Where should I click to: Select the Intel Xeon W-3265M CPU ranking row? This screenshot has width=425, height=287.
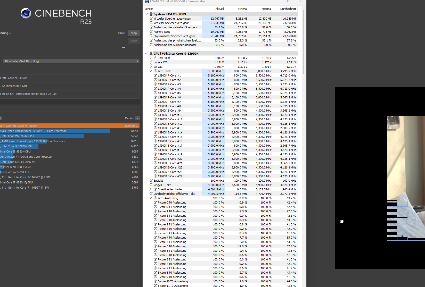pos(70,136)
